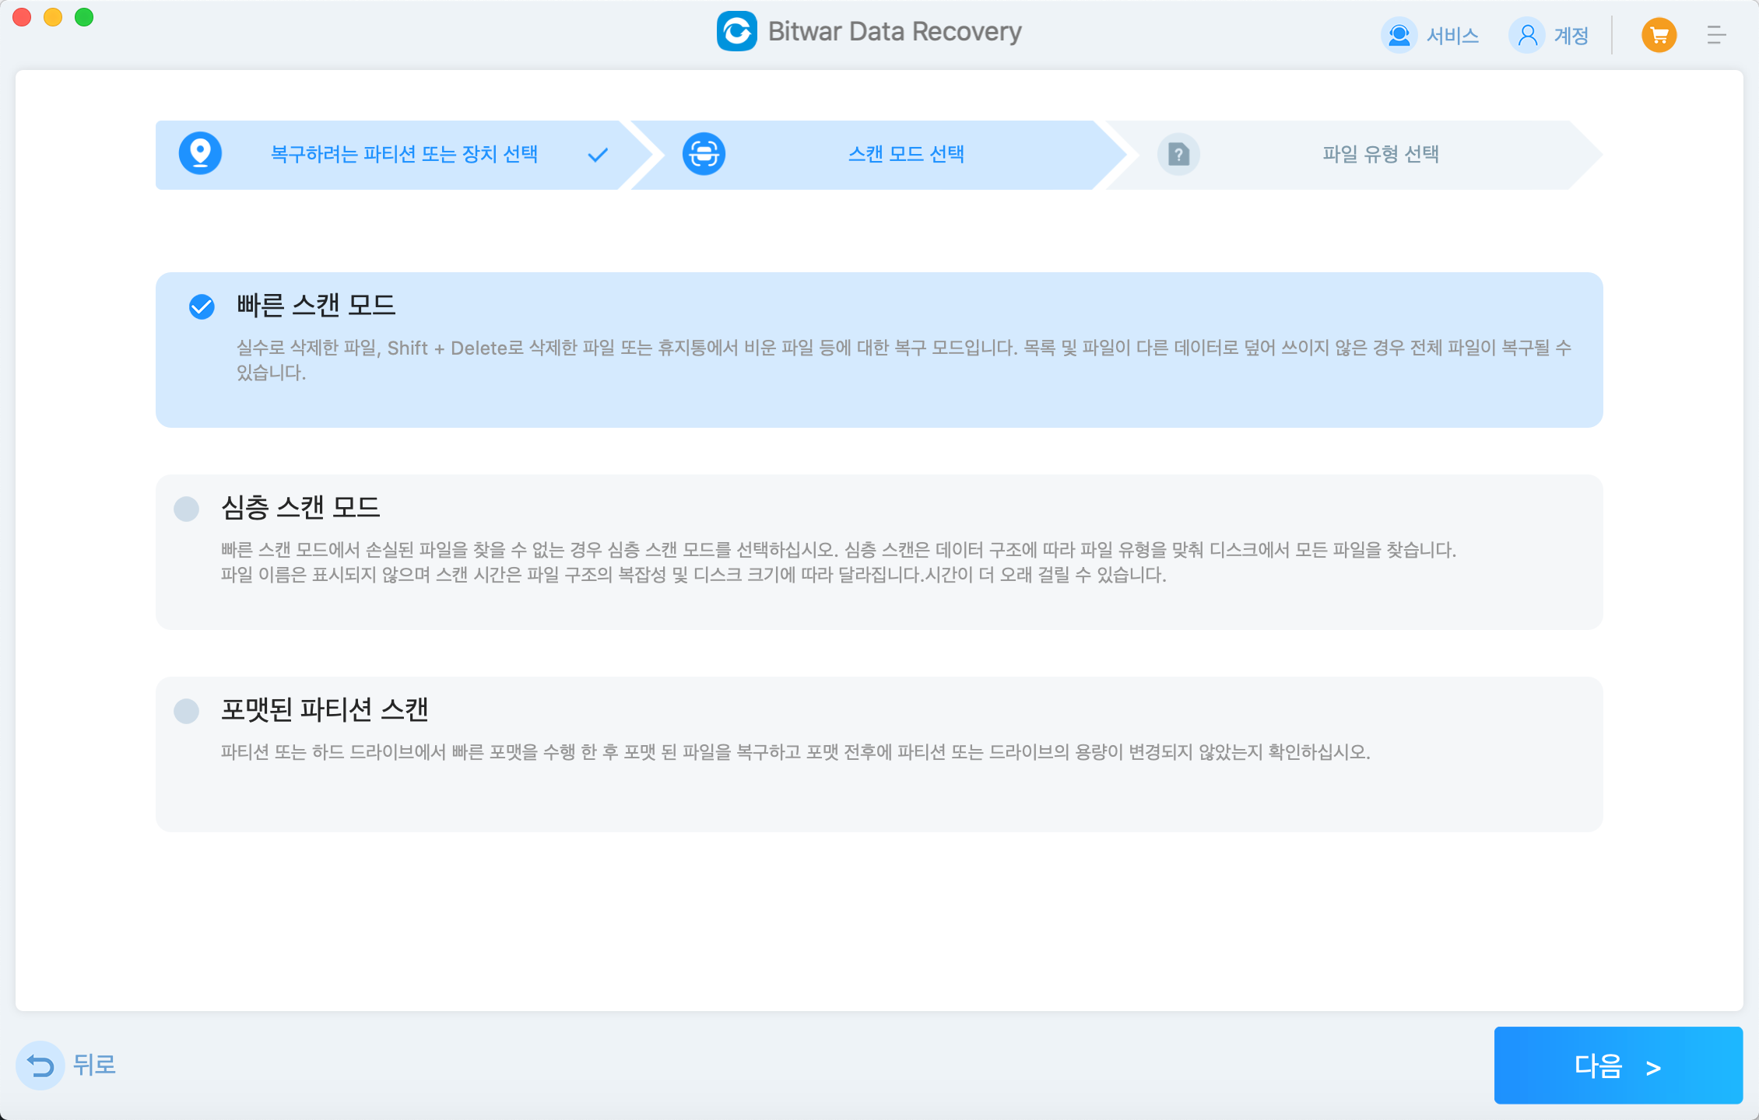
Task: Switch to 스캔 모드 선택 step
Action: pyautogui.click(x=905, y=154)
